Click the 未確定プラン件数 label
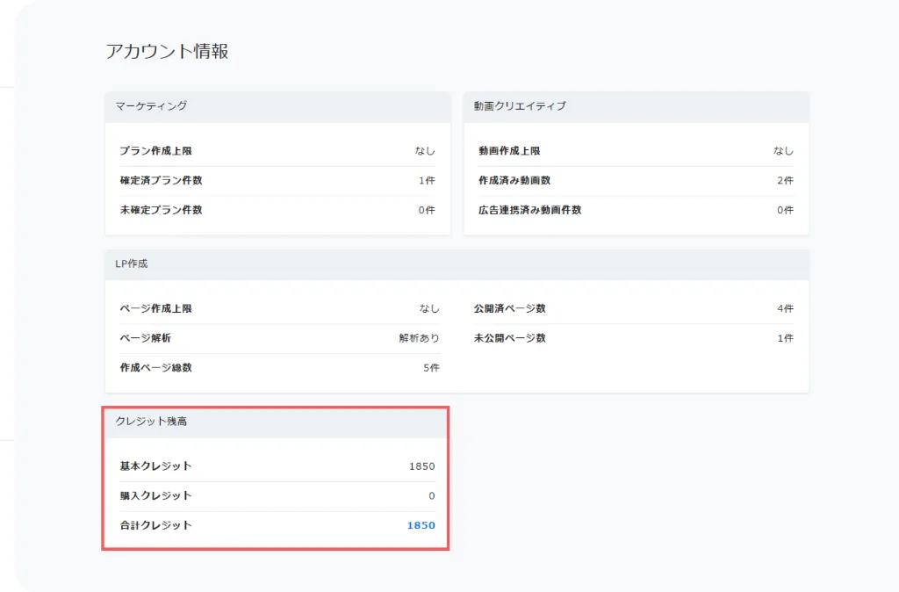Image resolution: width=899 pixels, height=592 pixels. pyautogui.click(x=161, y=210)
